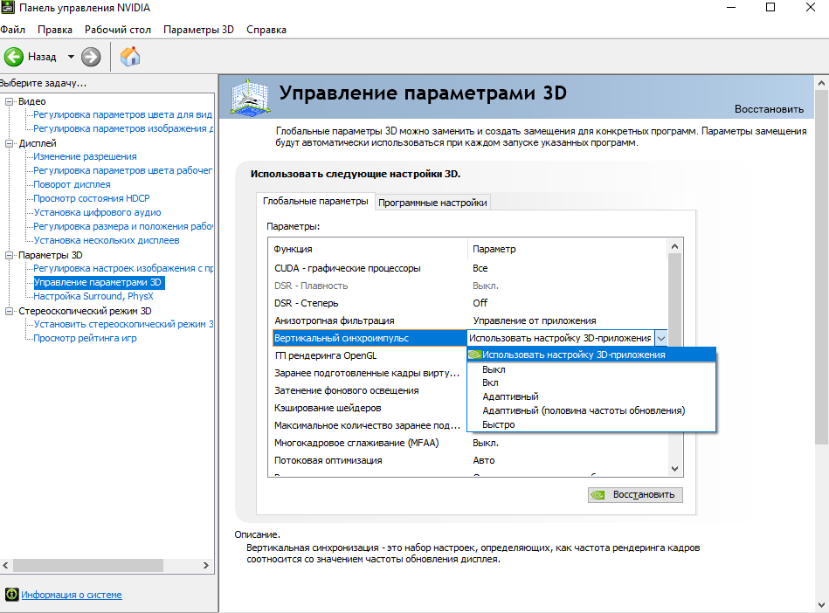Open Регулировка параметров цвета для видео
Viewport: 829px width, 613px height.
[122, 114]
